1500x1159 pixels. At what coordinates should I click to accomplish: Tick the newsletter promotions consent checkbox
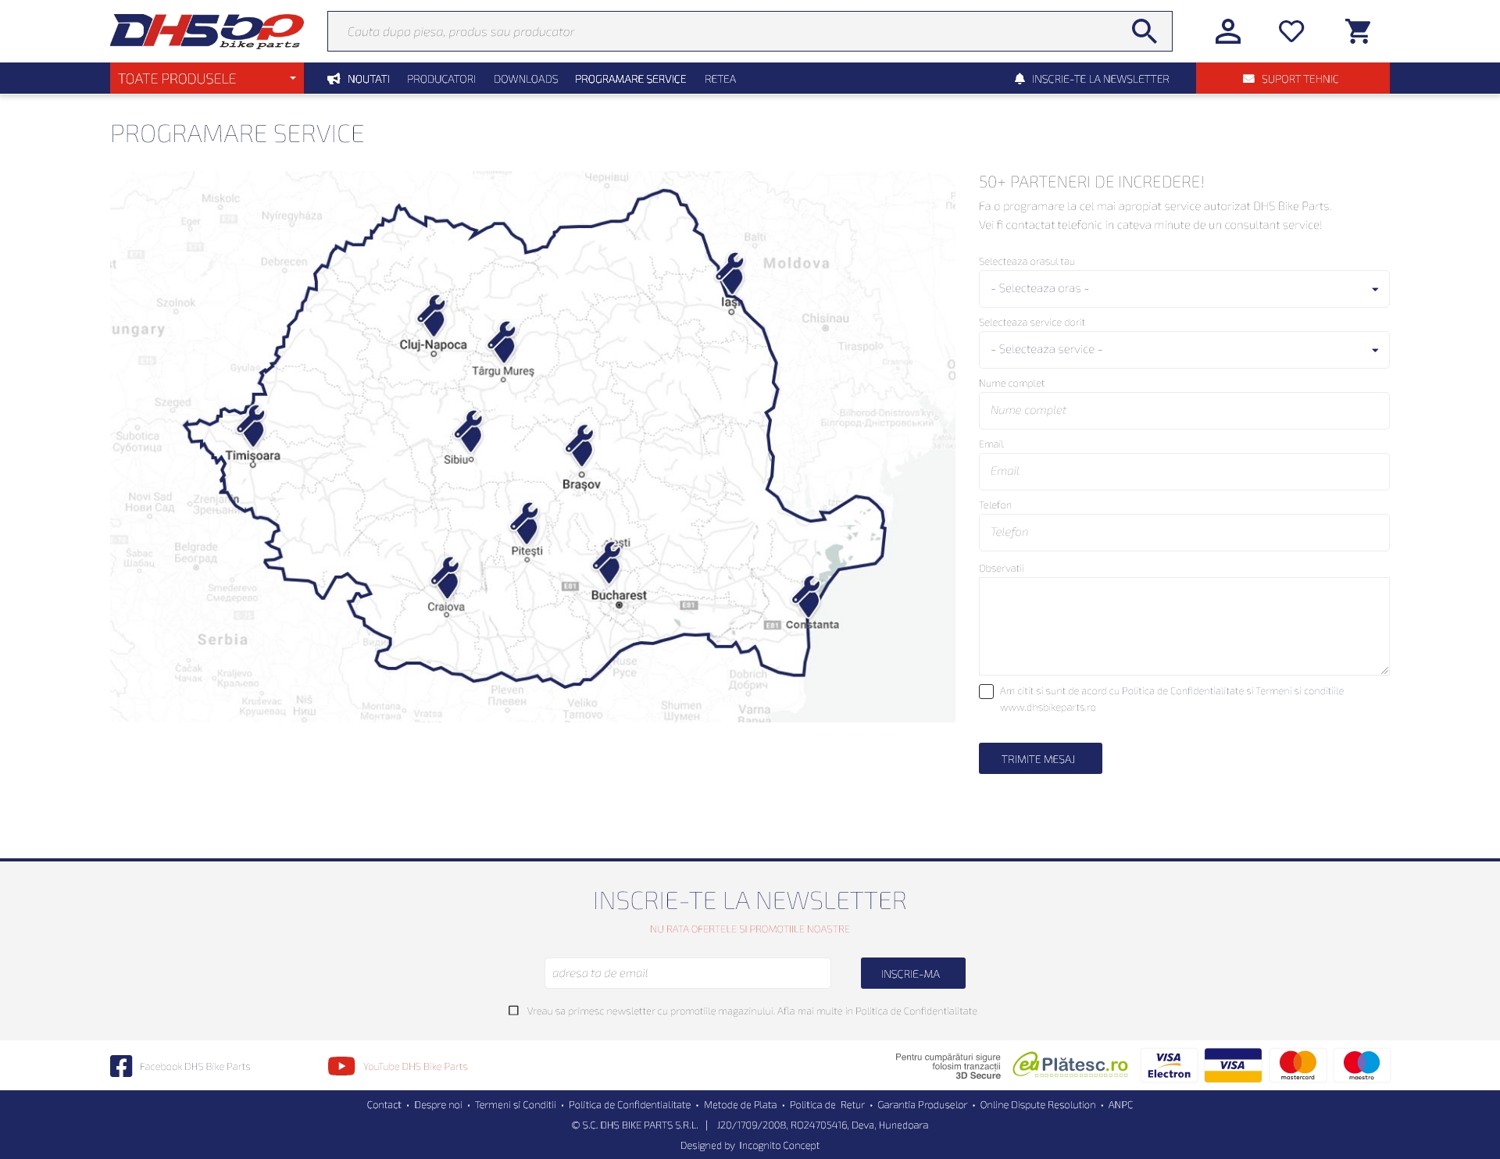point(513,1011)
